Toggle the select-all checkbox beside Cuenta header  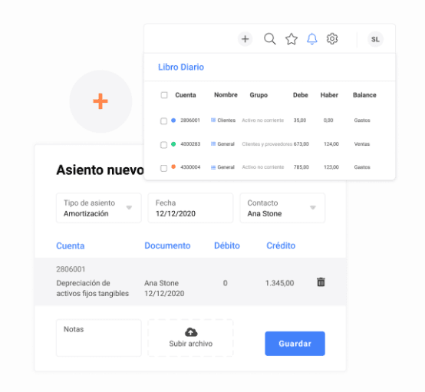click(x=164, y=95)
